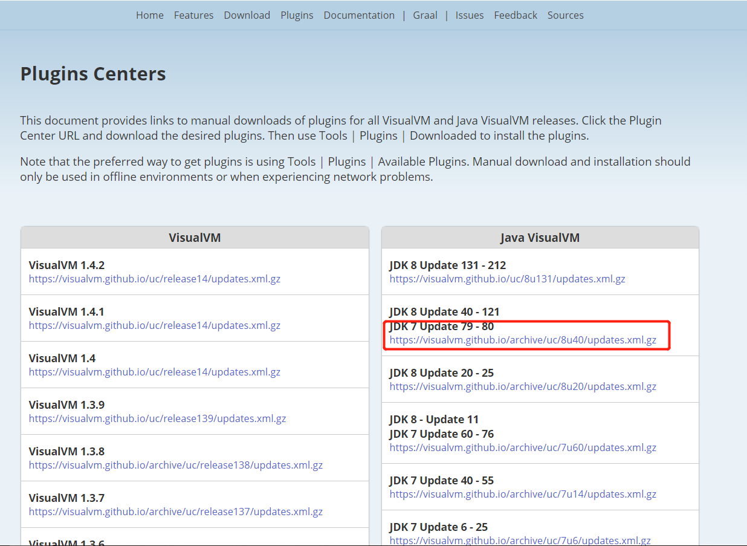
Task: Open the release139 updates.xml.gz link
Action: tap(157, 418)
